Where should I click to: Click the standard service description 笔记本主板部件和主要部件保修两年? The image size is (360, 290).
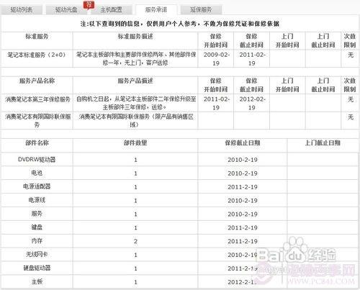point(135,58)
